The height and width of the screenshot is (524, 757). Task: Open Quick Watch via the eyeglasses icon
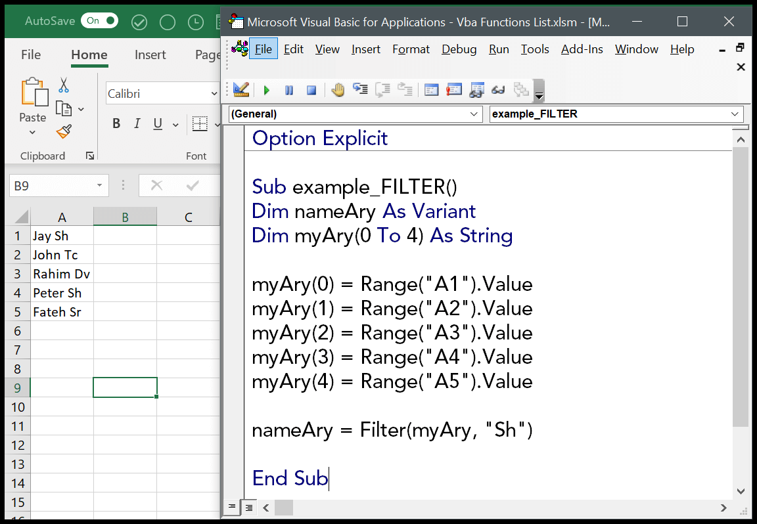[x=499, y=90]
